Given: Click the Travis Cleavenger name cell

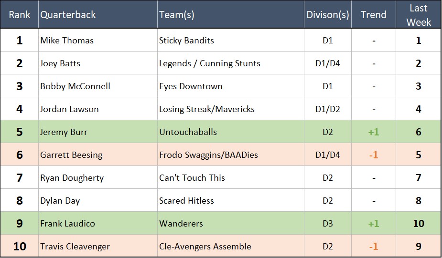Looking at the screenshot, I should (x=75, y=247).
